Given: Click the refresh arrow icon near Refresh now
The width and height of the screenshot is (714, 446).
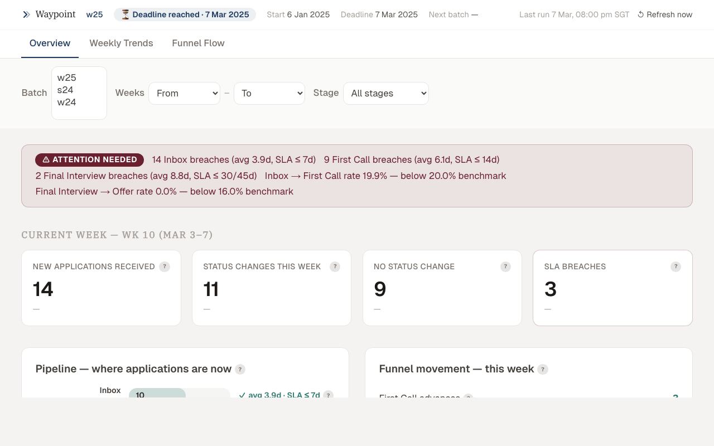Looking at the screenshot, I should click(x=641, y=14).
